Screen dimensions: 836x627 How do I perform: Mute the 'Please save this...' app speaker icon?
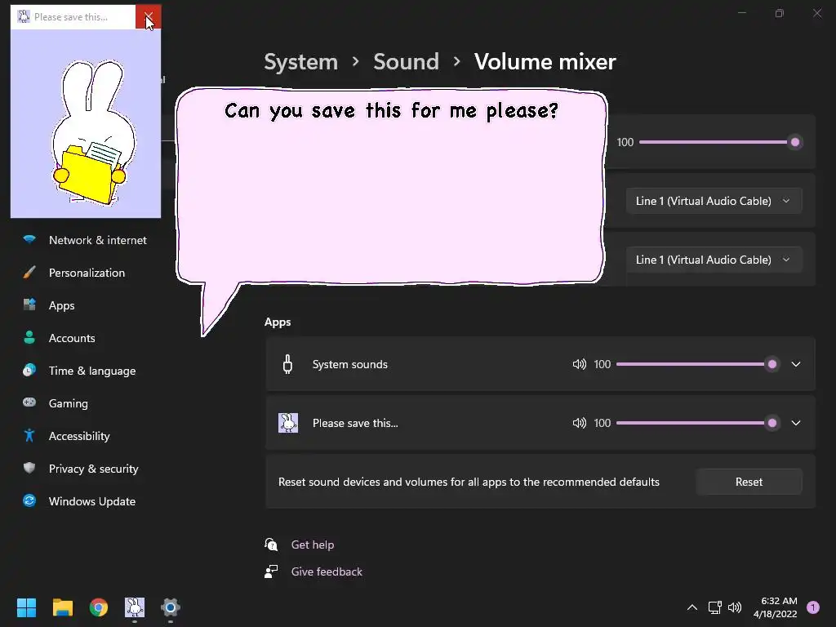(x=579, y=423)
